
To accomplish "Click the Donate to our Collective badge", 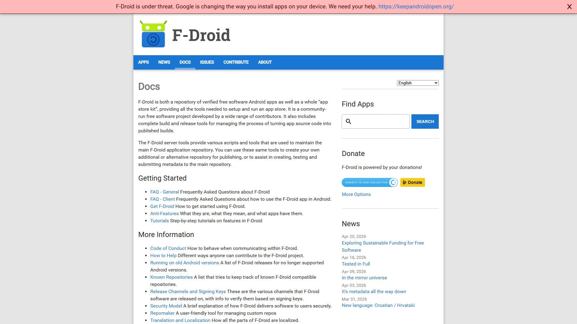I will [x=370, y=182].
